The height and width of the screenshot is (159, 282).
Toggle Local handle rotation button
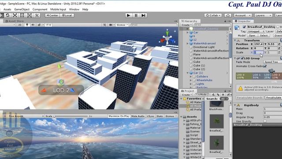[67, 15]
